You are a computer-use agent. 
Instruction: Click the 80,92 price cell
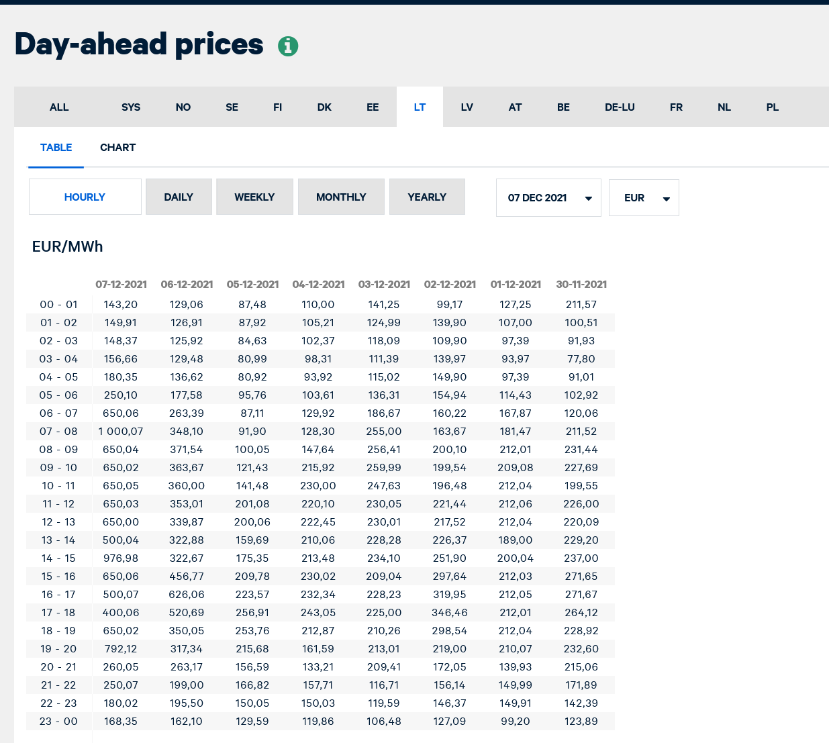coord(252,377)
